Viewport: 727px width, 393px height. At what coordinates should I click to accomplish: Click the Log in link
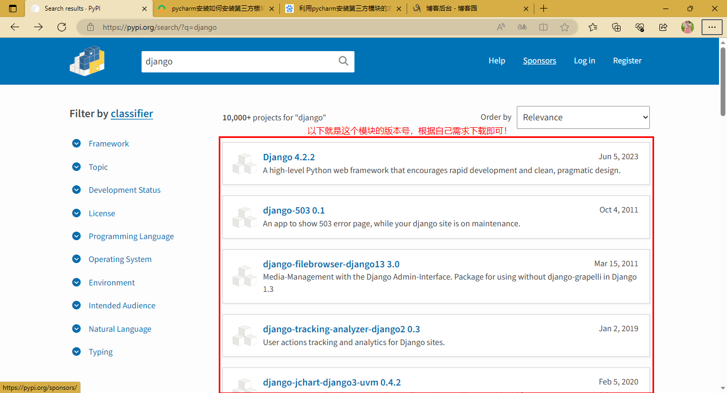click(x=584, y=61)
